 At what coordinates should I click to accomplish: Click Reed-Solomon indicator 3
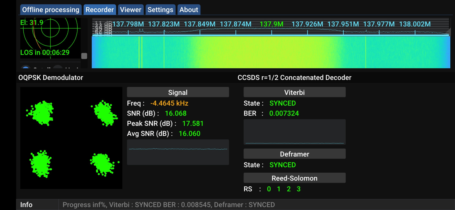(x=299, y=189)
